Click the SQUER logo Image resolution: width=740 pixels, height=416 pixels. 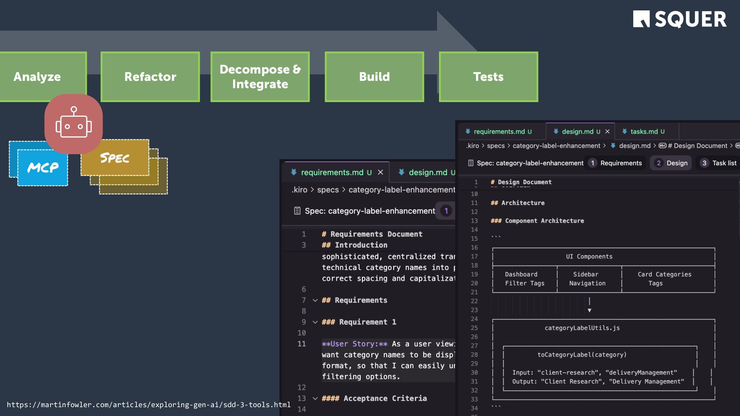click(679, 19)
